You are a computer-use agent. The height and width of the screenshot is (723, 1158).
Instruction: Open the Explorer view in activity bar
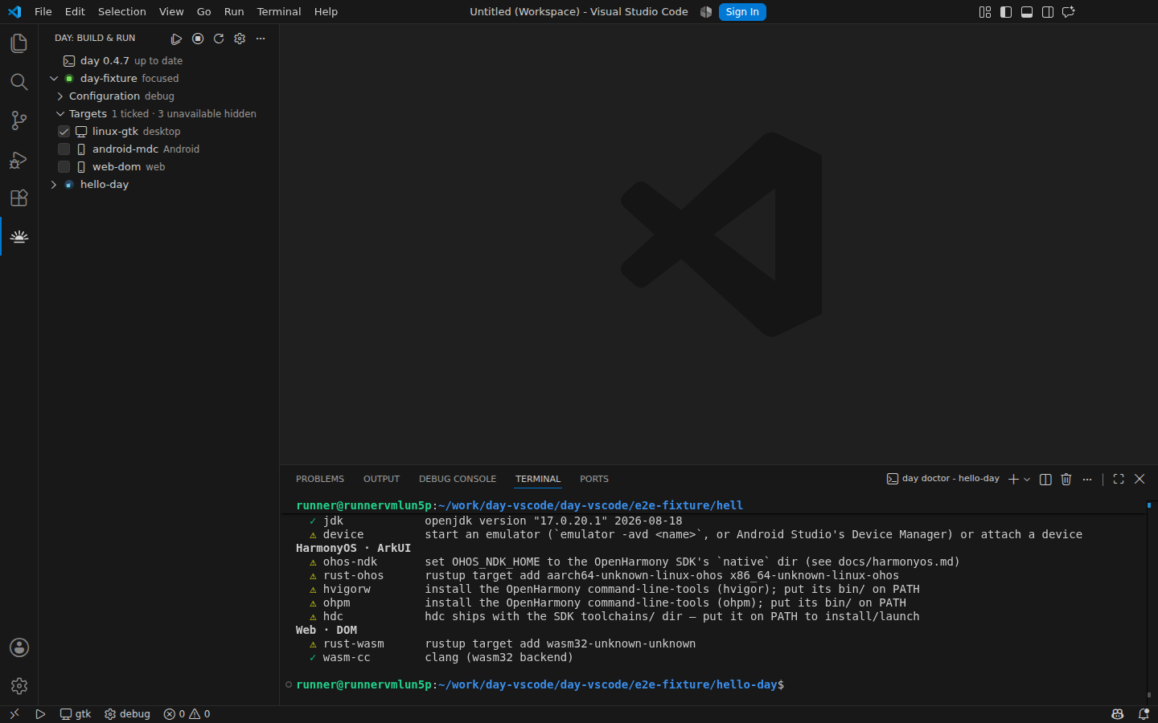click(18, 43)
